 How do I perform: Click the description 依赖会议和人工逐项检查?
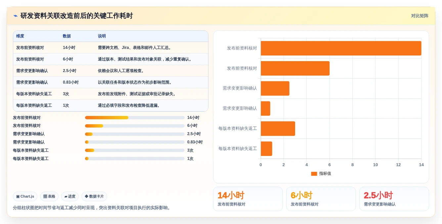click(x=121, y=71)
